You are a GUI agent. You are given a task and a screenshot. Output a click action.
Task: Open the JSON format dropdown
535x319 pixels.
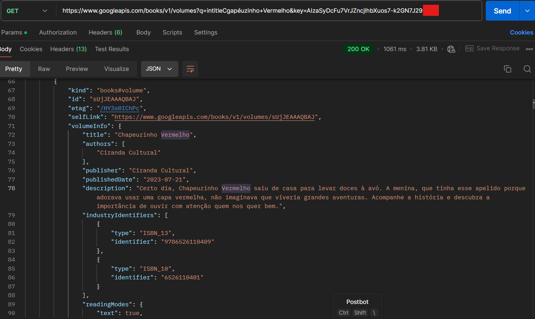(159, 69)
